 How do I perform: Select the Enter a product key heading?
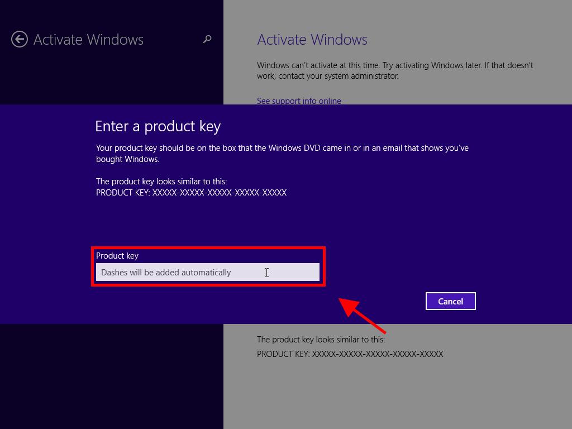click(x=157, y=126)
